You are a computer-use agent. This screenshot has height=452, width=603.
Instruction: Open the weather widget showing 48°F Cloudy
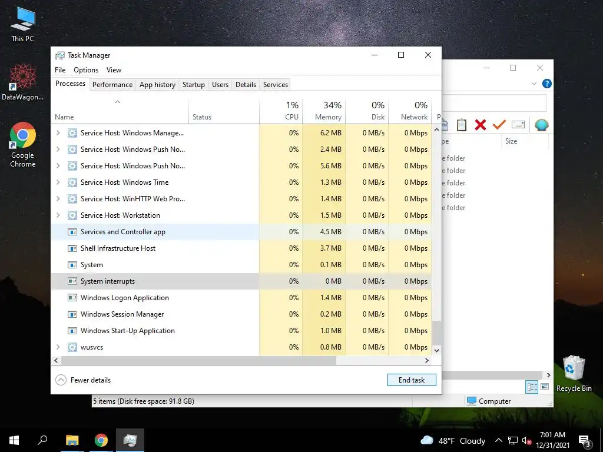click(453, 440)
